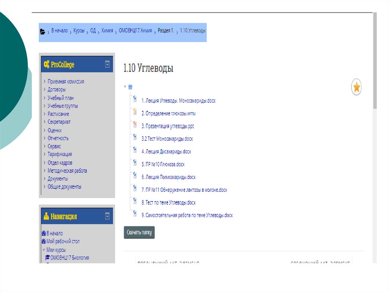The height and width of the screenshot is (292, 389).
Task: Go to Курсы in breadcrumb
Action: (79, 30)
